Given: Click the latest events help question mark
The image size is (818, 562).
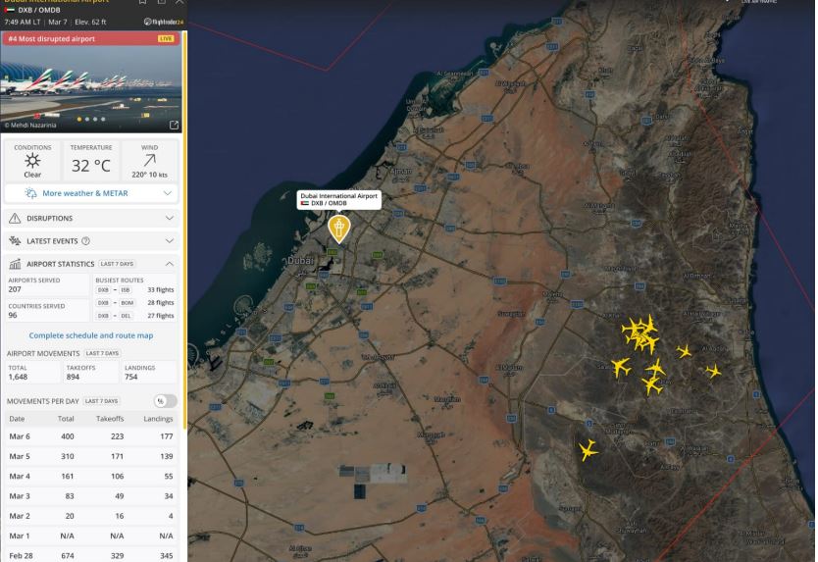Looking at the screenshot, I should [86, 240].
